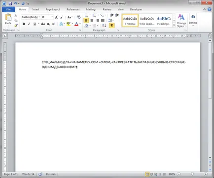The image size is (214, 178).
Task: Customize Quick Access Toolbar arrow
Action: point(28,3)
